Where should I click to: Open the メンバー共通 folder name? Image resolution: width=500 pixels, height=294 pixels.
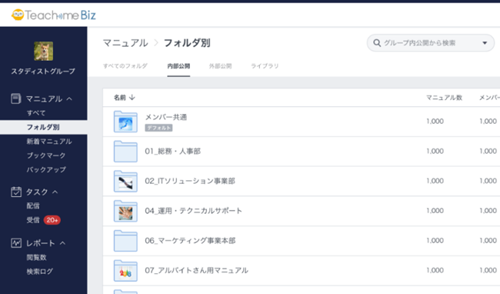coord(166,117)
